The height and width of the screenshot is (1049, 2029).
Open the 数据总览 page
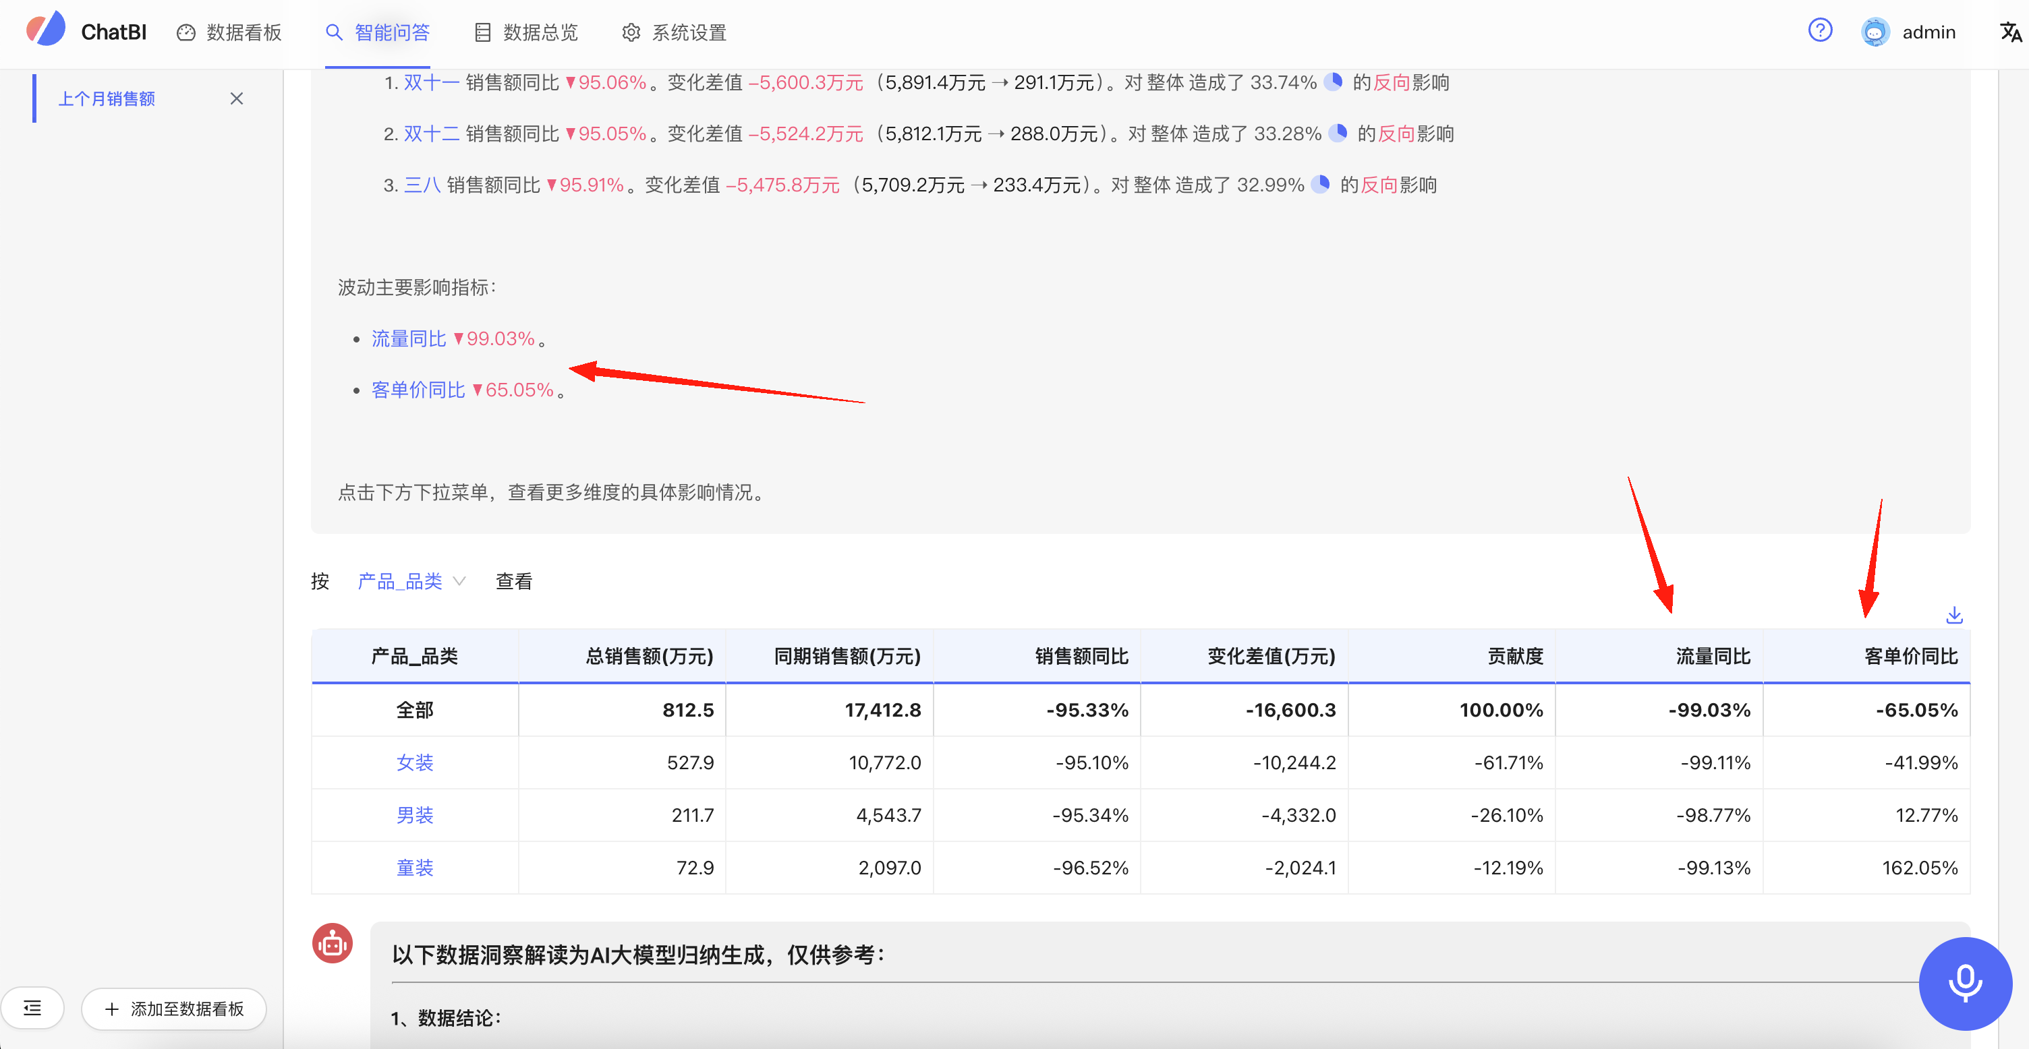point(524,32)
